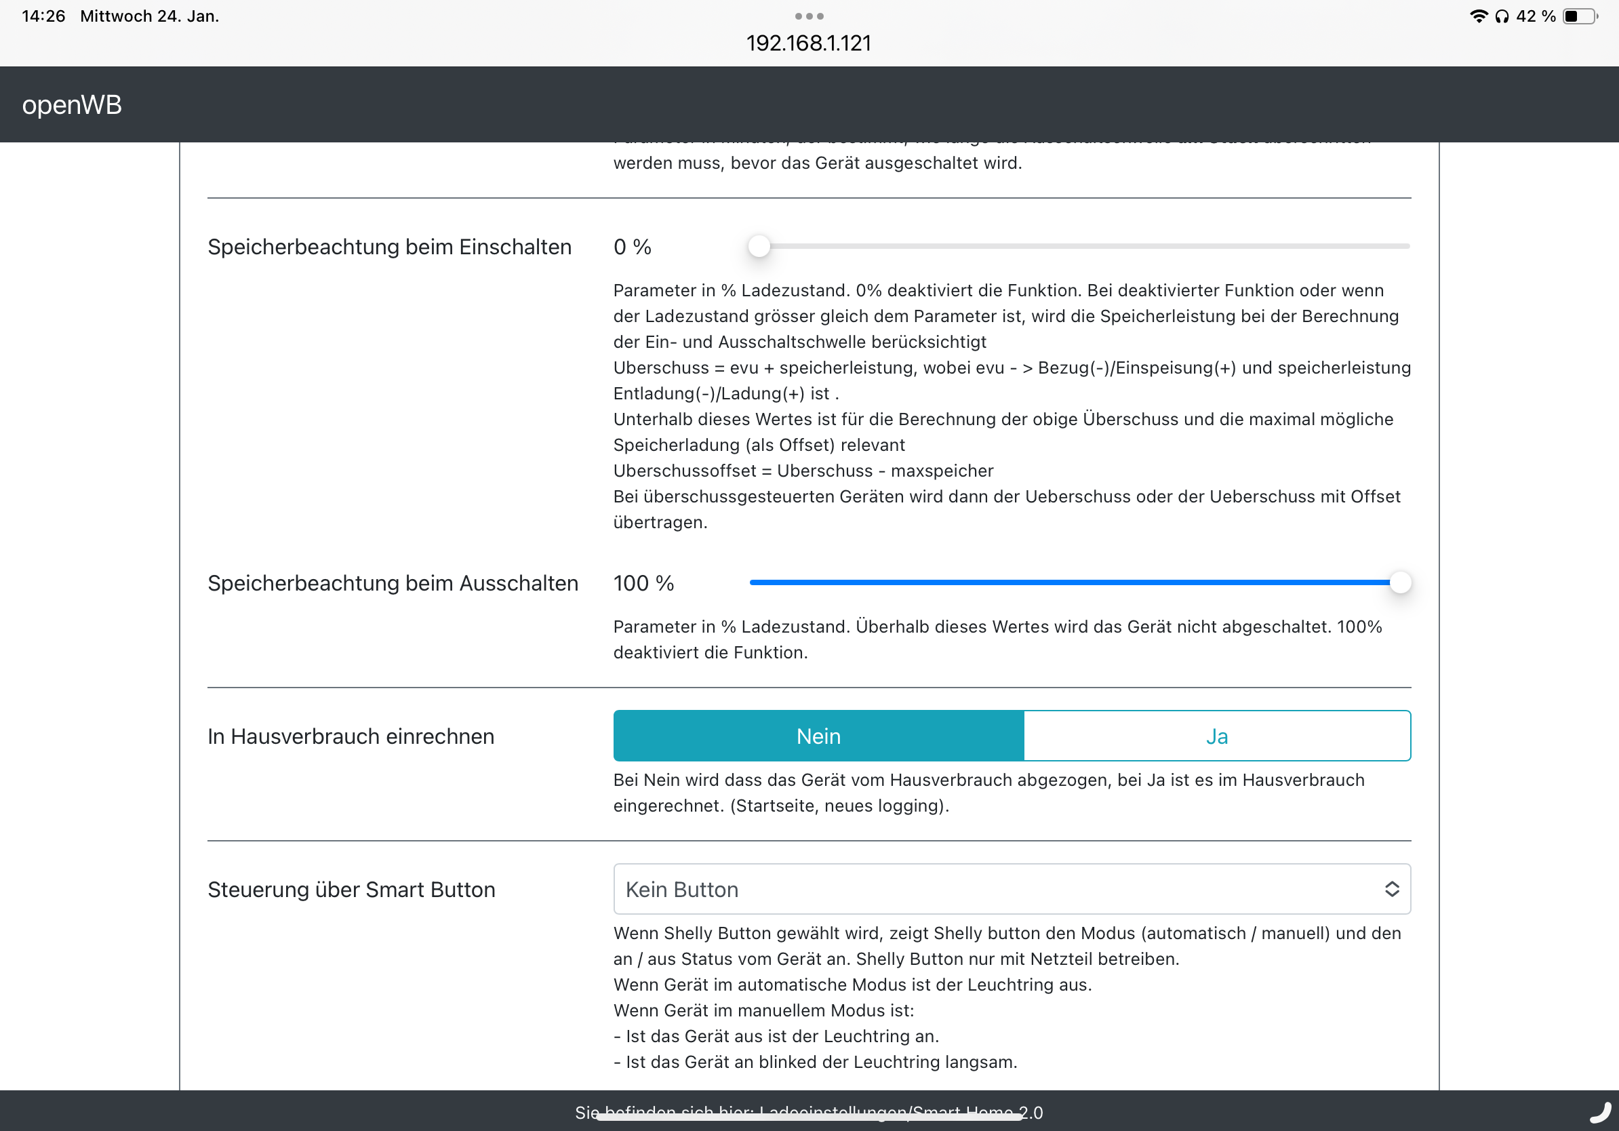1619x1131 pixels.
Task: Open the three-dot multitasking menu
Action: (809, 16)
